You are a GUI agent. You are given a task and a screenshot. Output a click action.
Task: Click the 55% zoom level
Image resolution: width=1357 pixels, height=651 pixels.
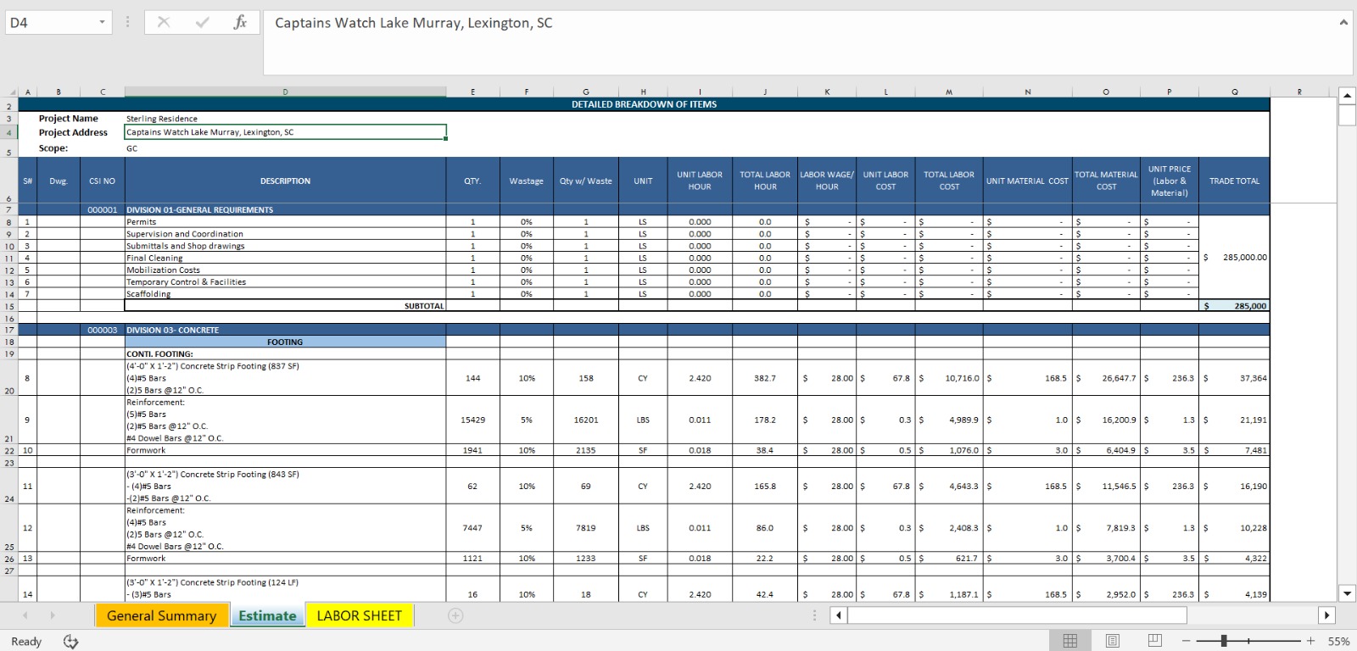[1338, 642]
